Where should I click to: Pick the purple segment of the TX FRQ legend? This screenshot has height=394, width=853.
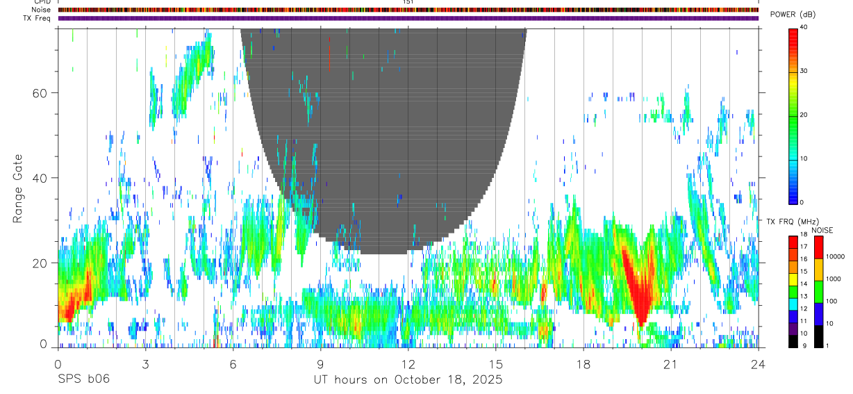pos(793,329)
